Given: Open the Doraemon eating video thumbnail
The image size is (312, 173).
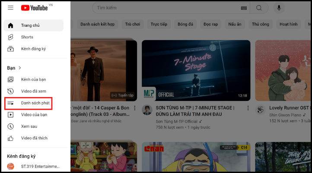Looking at the screenshot, I should point(104,157).
